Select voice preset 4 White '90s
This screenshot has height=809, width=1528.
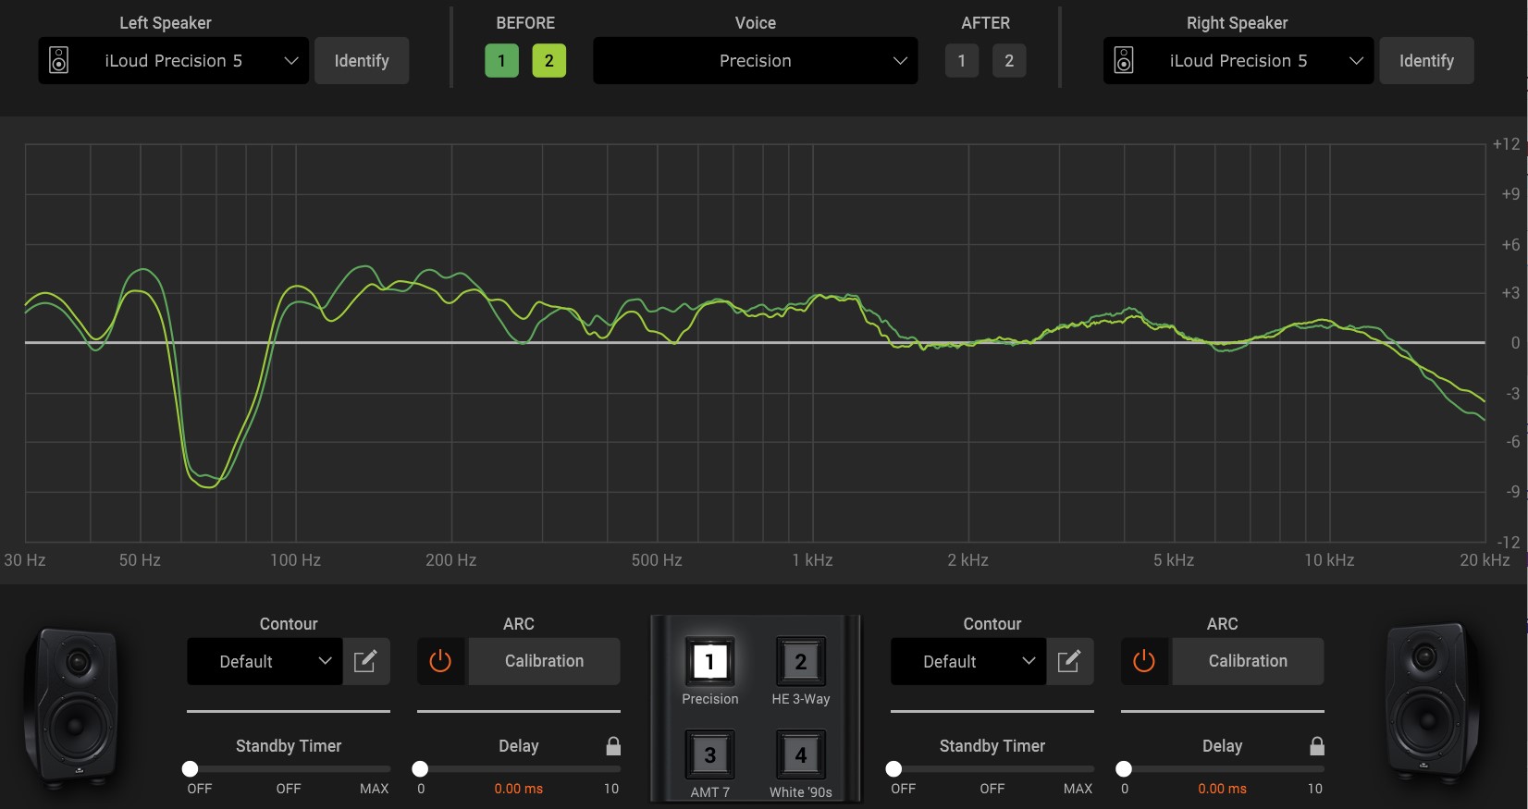tap(801, 755)
